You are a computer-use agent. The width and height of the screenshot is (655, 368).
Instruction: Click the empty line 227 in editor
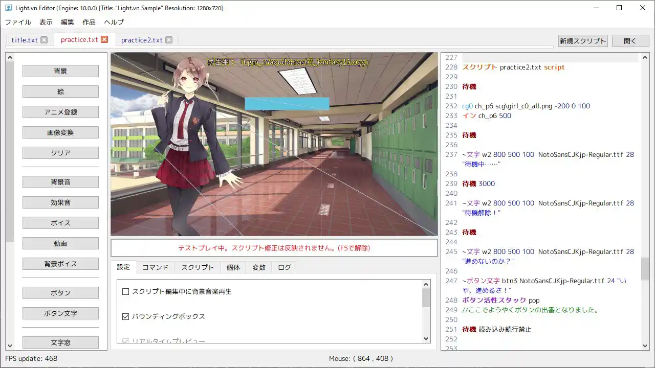pyautogui.click(x=550, y=57)
